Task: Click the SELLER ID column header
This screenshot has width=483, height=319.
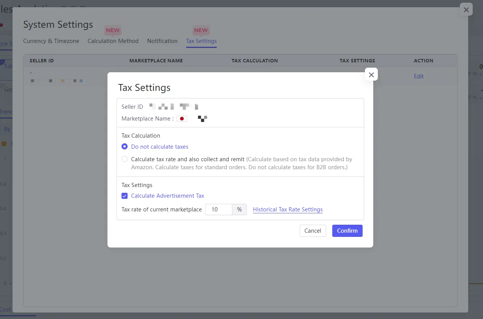Action: point(42,61)
